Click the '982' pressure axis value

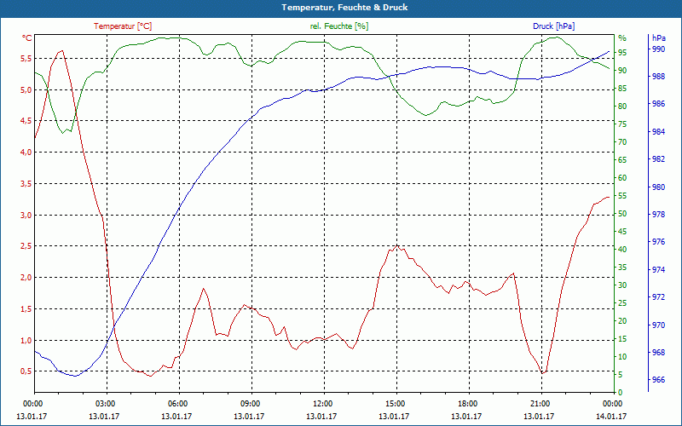658,159
